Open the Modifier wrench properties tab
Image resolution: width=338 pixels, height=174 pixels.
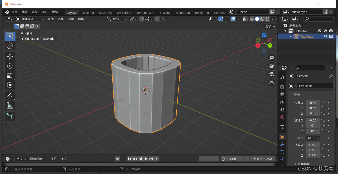coord(282,144)
